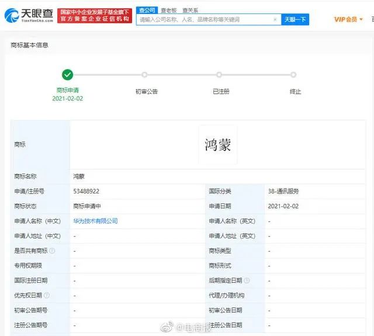This screenshot has height=336, width=374.
Task: Click the help icon beside 优先权日期
Action: click(x=47, y=295)
